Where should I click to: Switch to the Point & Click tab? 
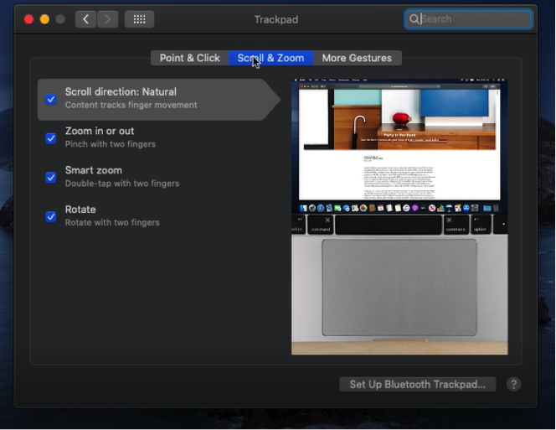pos(189,58)
